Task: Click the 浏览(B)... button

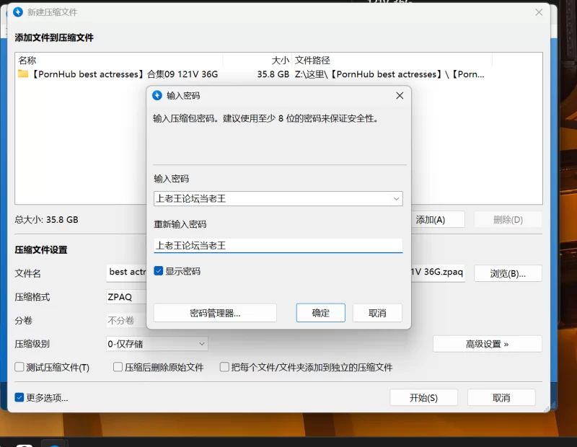Action: 508,273
